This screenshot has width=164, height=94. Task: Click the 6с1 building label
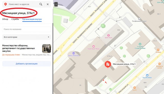(89, 7)
